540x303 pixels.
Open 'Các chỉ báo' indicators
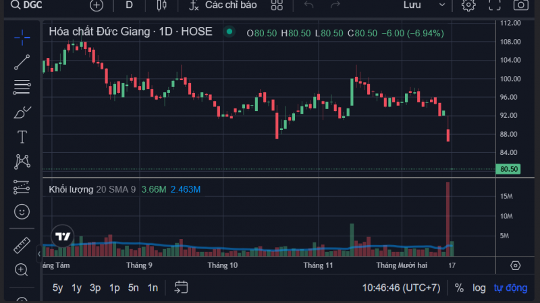tap(223, 5)
